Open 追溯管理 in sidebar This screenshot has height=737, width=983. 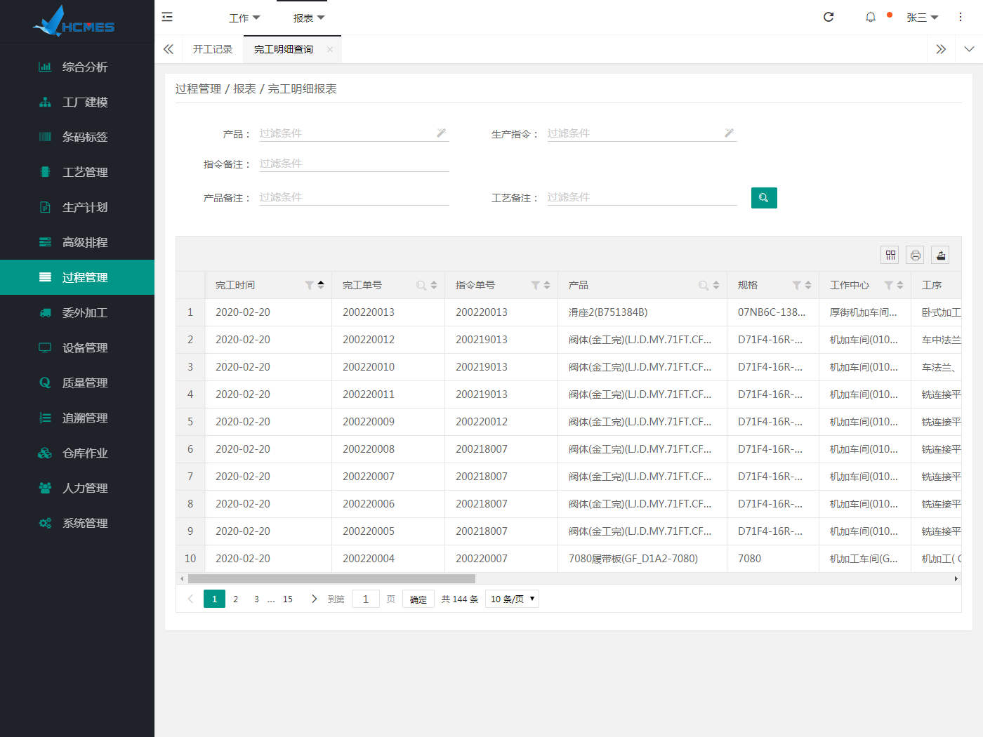tap(77, 418)
